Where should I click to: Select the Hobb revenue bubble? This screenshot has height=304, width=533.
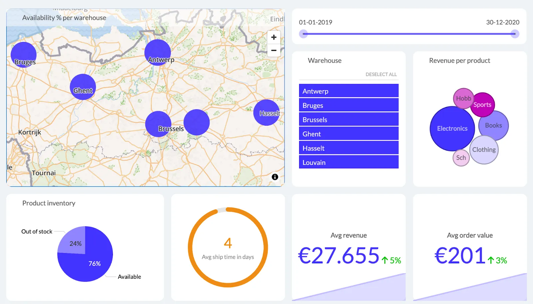click(x=463, y=98)
